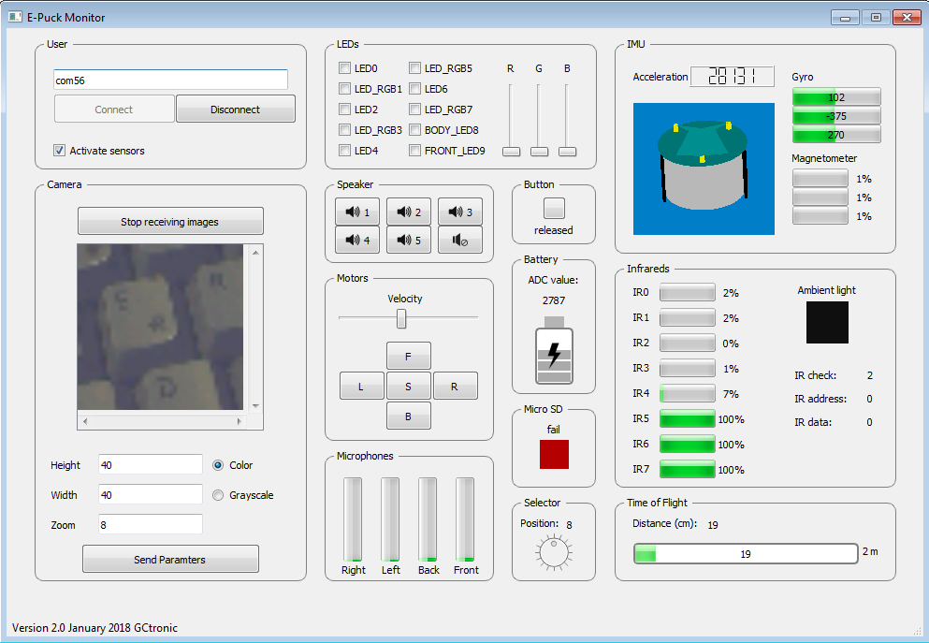This screenshot has width=929, height=643.
Task: Click the camera view's scroll-down arrow
Action: [x=256, y=404]
